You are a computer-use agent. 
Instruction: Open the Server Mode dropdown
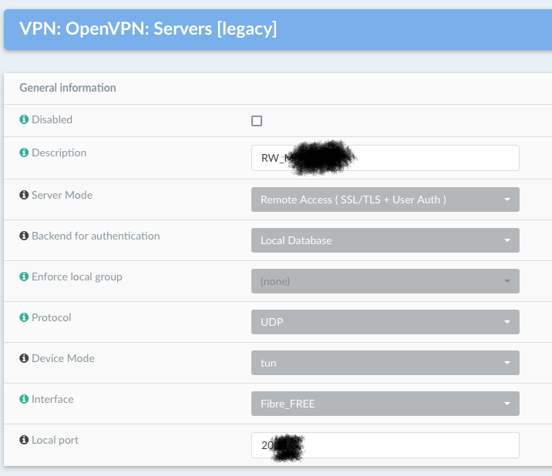385,199
